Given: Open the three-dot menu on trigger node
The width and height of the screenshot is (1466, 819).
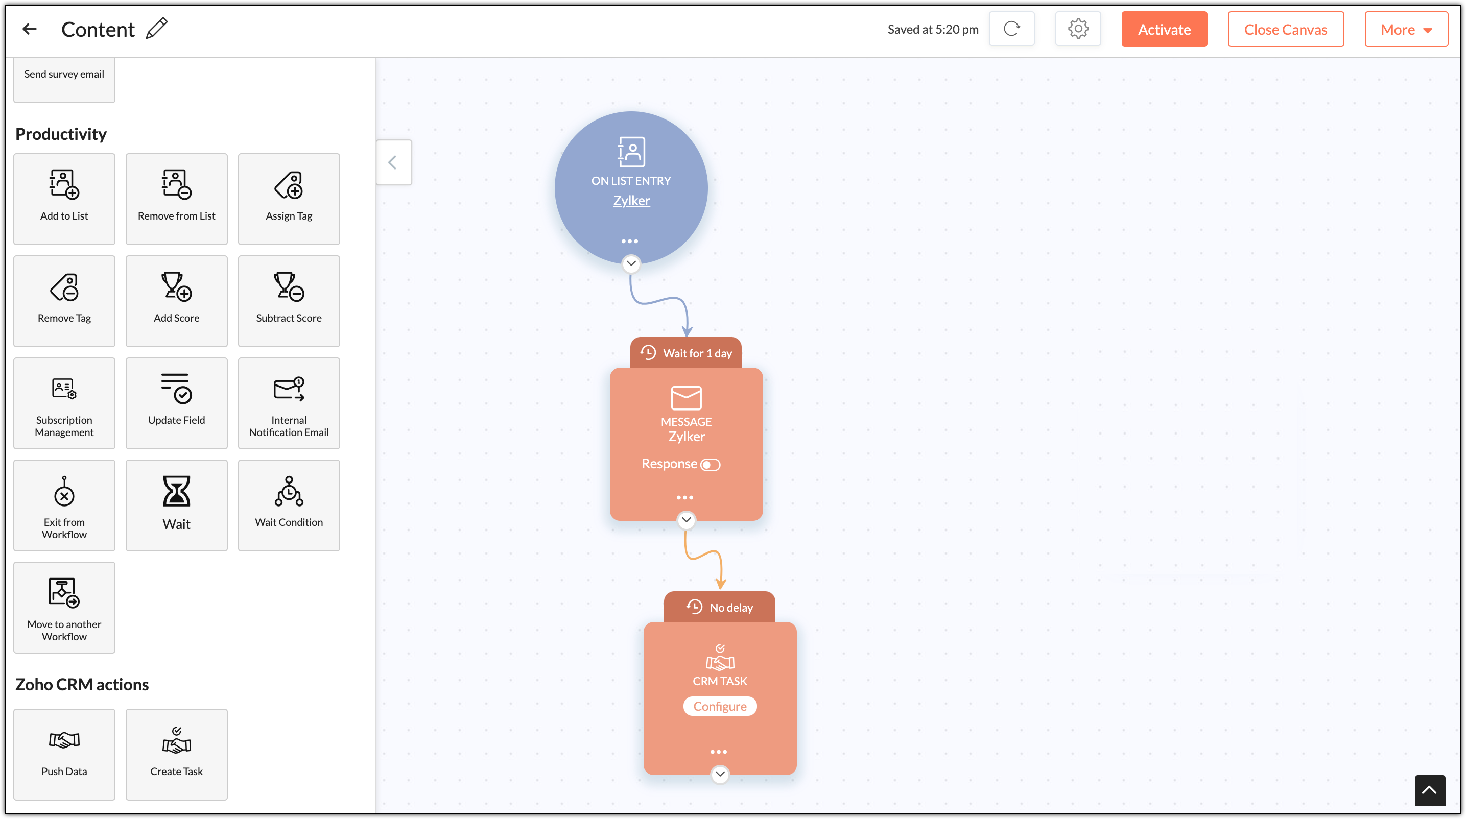Looking at the screenshot, I should 629,241.
